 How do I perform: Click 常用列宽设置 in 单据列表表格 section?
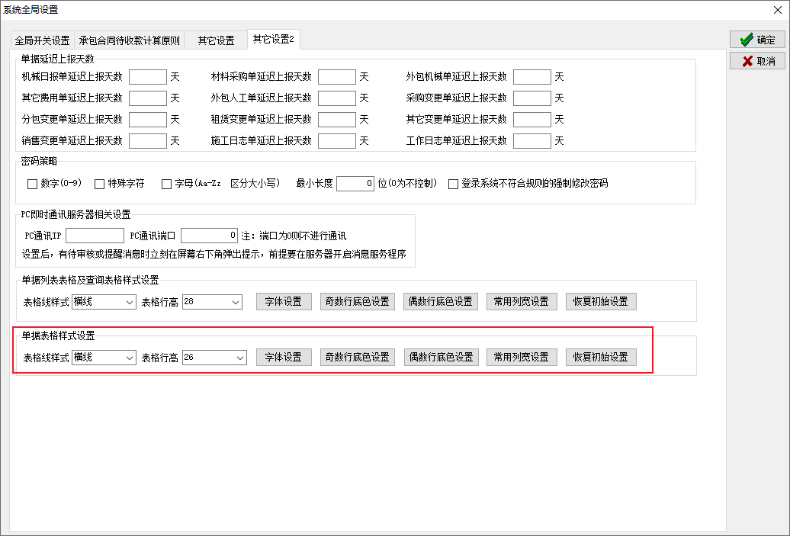pyautogui.click(x=522, y=302)
